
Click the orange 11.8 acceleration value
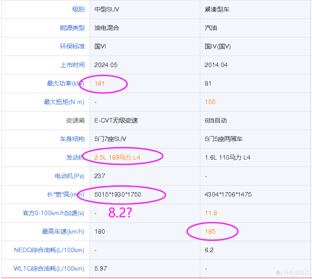pyautogui.click(x=211, y=213)
